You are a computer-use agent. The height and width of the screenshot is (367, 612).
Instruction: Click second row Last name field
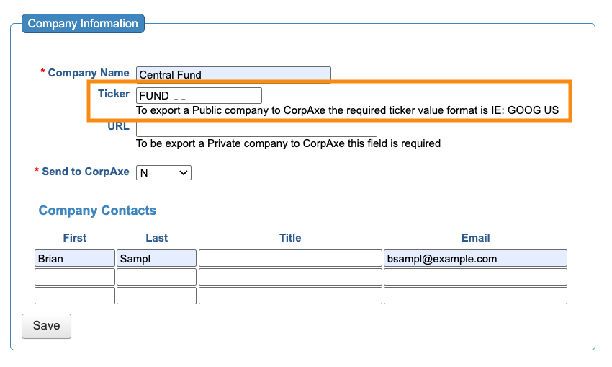[156, 277]
